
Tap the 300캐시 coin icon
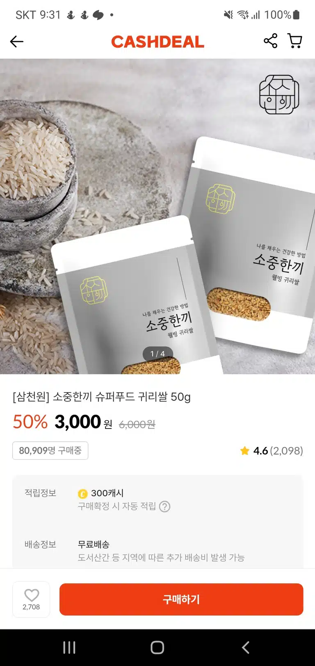tap(83, 493)
